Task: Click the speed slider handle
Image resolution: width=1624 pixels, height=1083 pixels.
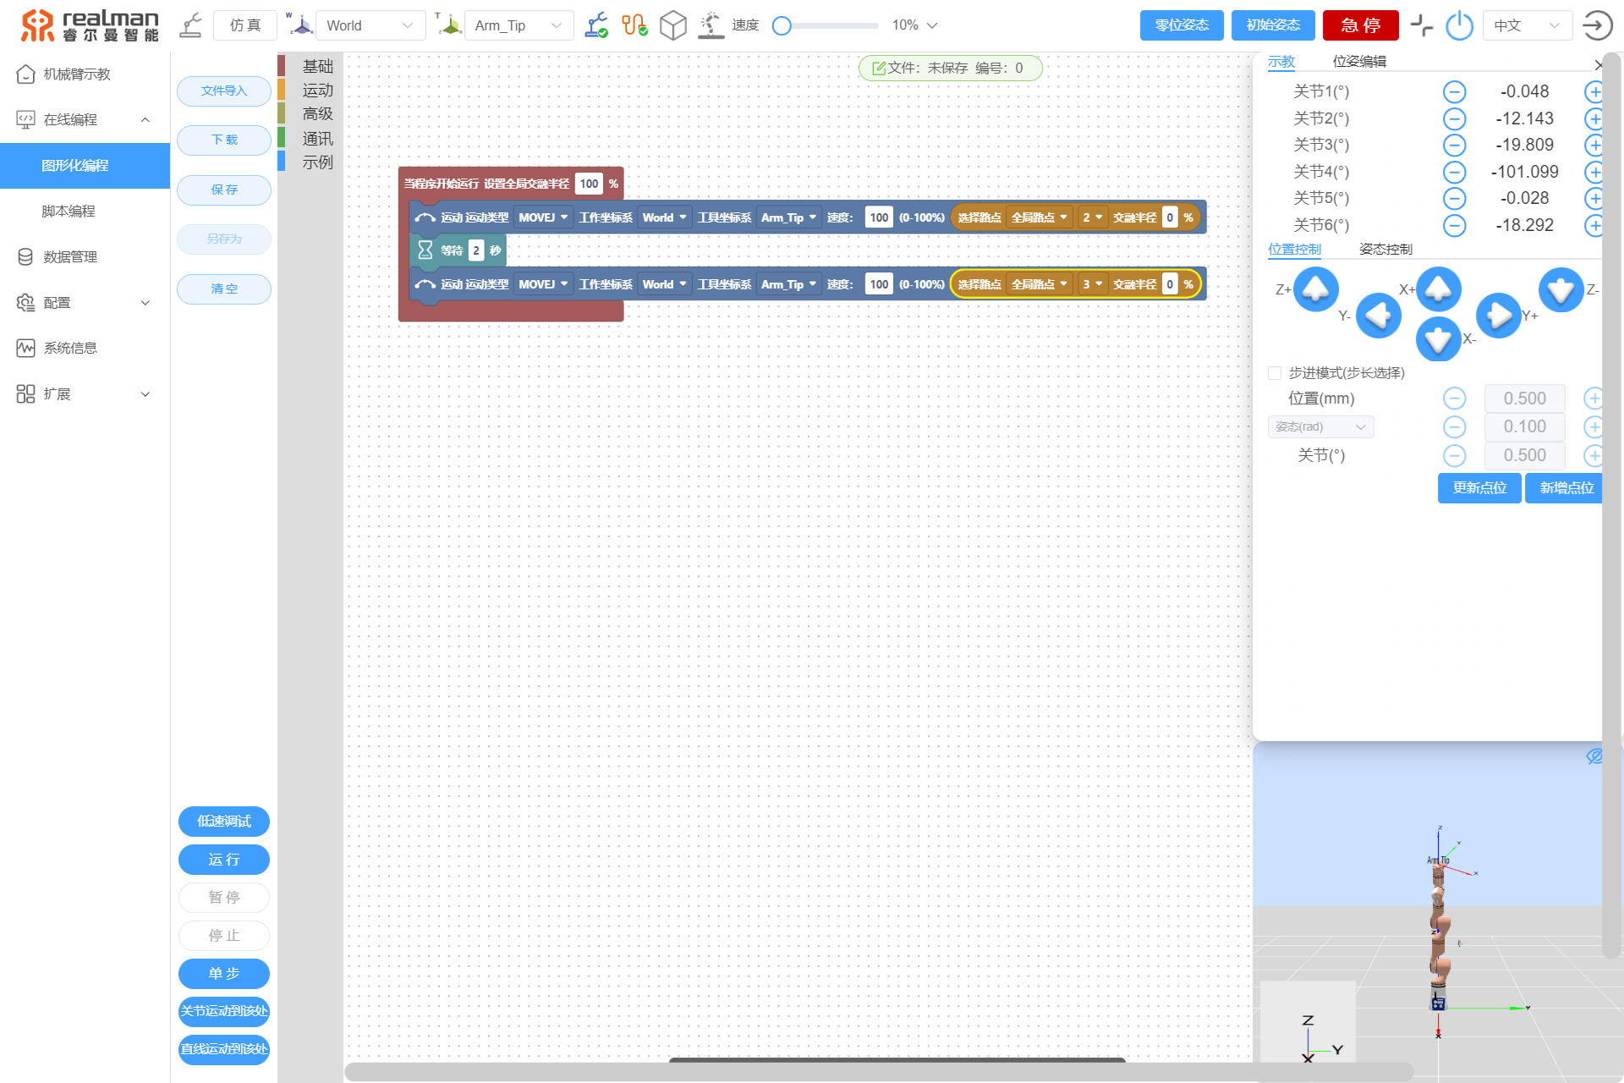Action: (x=782, y=25)
